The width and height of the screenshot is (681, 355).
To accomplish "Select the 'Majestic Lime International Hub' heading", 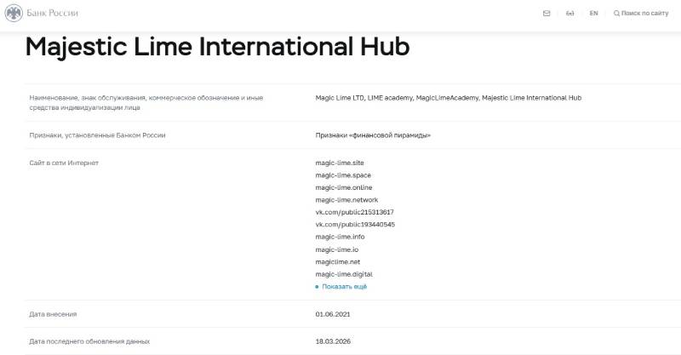I will [x=218, y=47].
